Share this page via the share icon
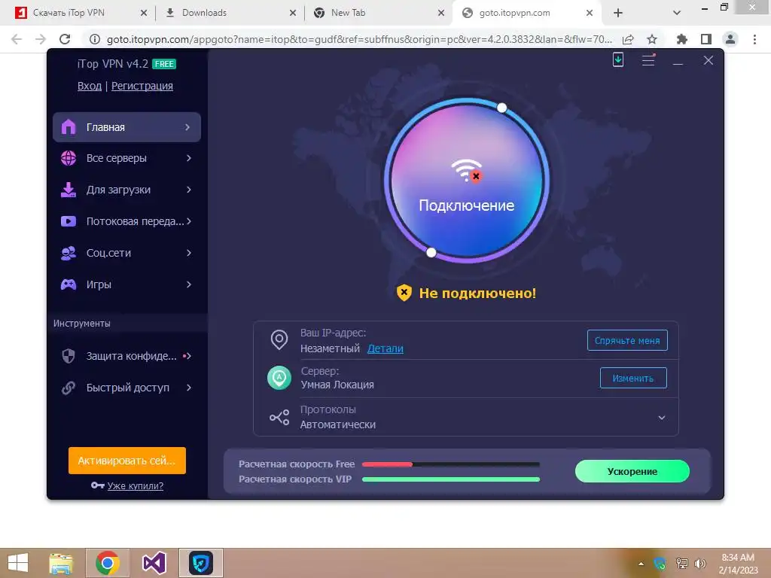This screenshot has width=771, height=578. click(628, 39)
